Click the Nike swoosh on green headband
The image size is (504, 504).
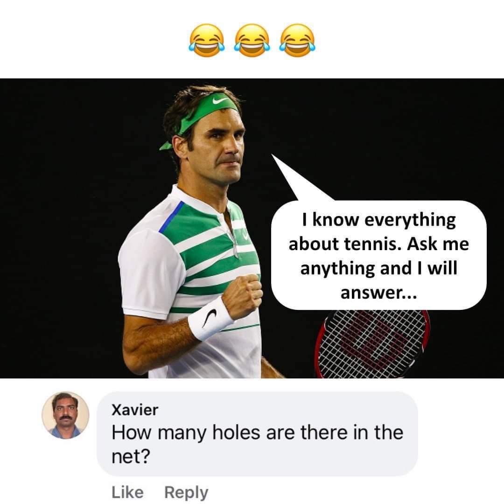coord(220,101)
